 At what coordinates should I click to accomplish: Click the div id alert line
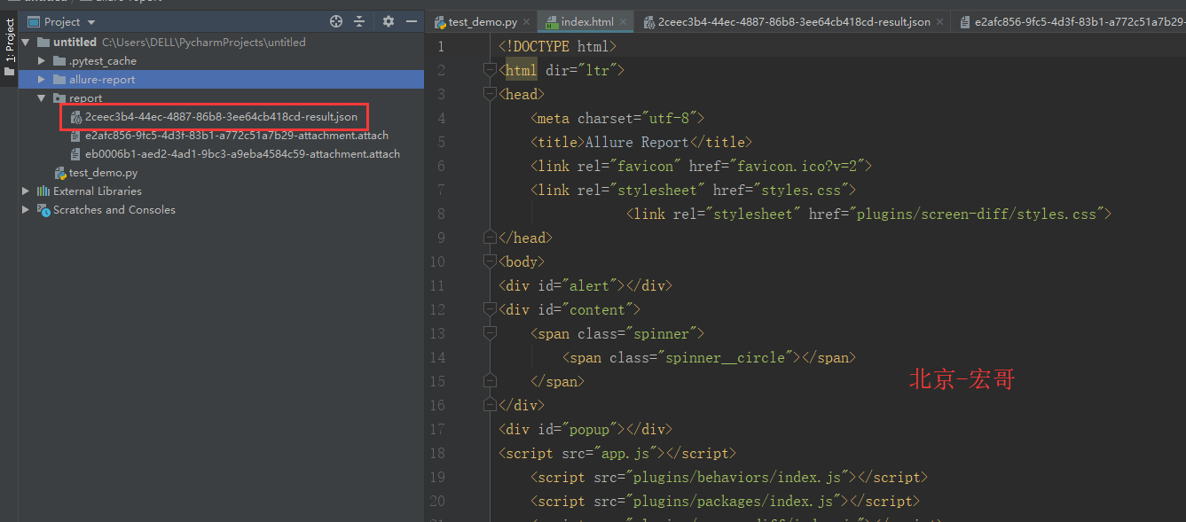[x=585, y=285]
